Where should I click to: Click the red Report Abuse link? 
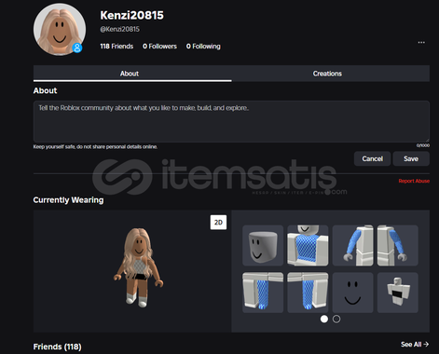tap(414, 181)
